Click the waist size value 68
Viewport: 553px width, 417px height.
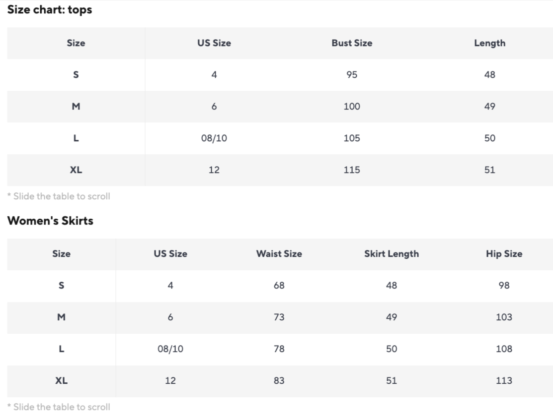point(279,286)
